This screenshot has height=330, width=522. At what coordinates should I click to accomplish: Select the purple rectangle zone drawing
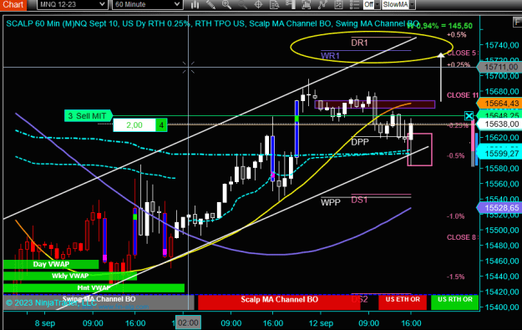[x=375, y=104]
